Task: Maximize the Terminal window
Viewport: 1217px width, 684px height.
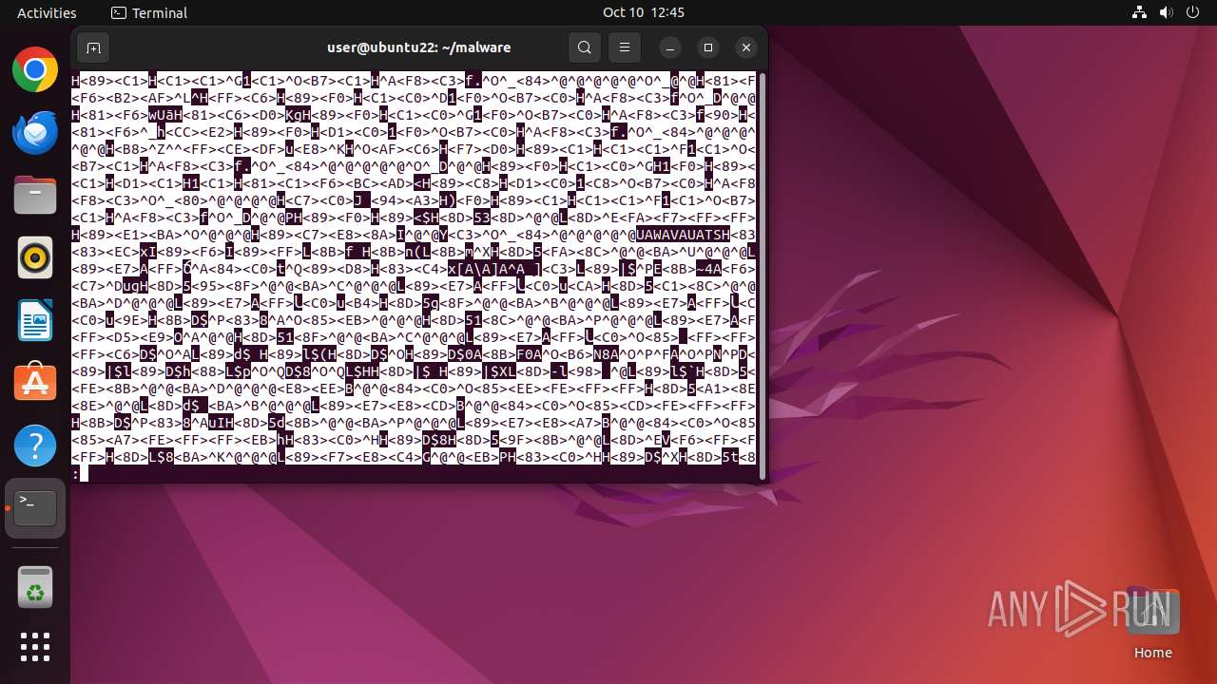Action: (708, 47)
